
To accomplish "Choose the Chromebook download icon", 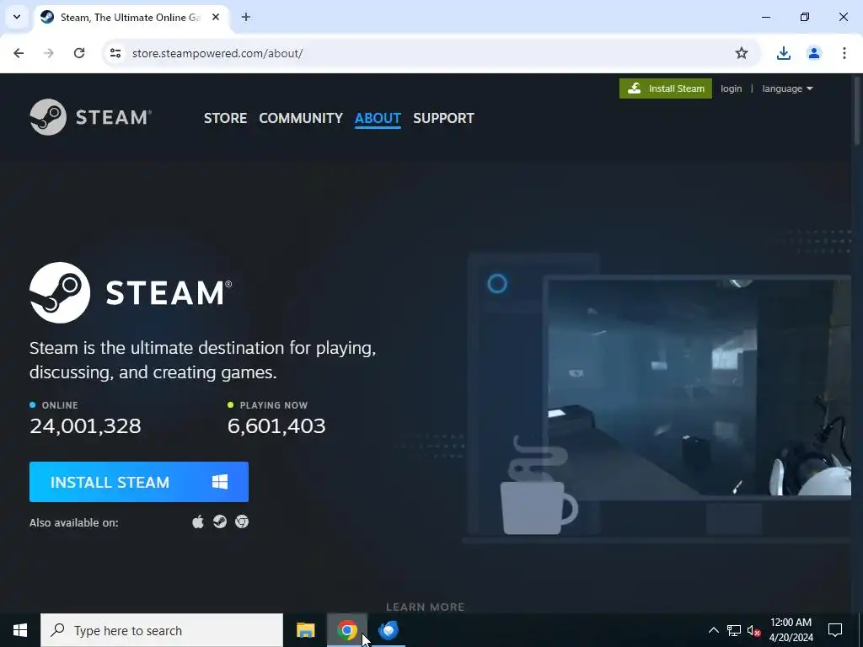I will pyautogui.click(x=242, y=521).
